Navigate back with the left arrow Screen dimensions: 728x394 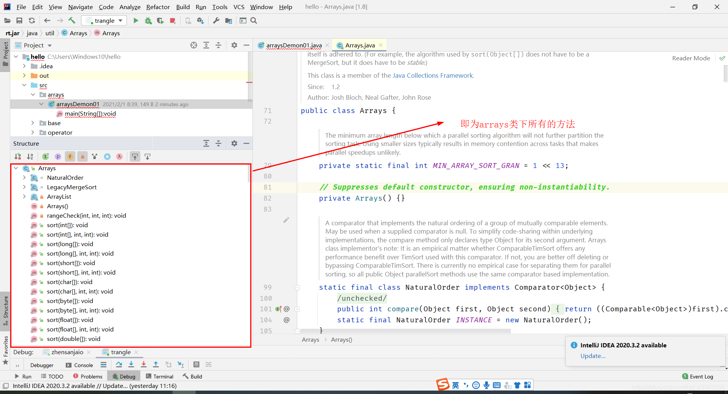[47, 20]
